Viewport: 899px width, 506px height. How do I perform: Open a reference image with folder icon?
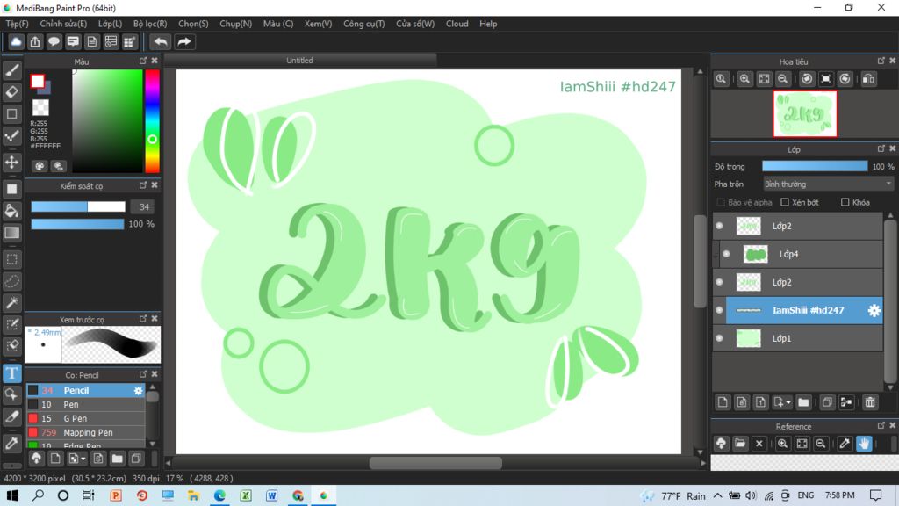[x=740, y=444]
